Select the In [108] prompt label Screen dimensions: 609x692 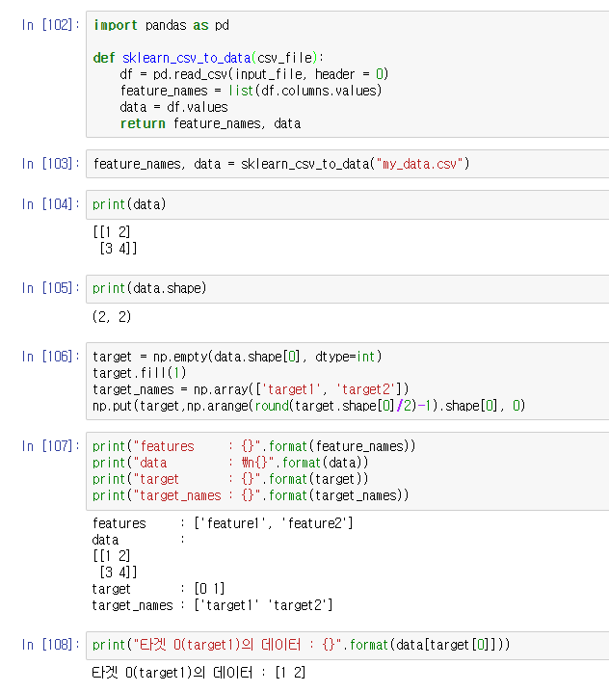[x=50, y=645]
